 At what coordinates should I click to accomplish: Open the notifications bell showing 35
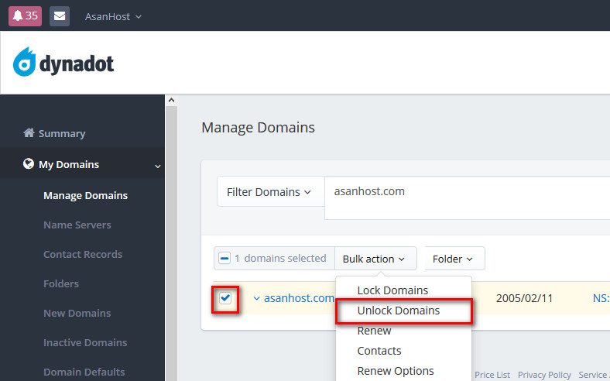pyautogui.click(x=25, y=15)
